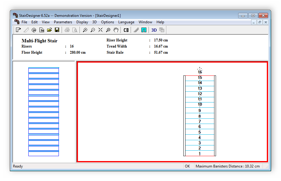Select step number 9 in plan view
This screenshot has height=181, width=281.
tap(200, 111)
